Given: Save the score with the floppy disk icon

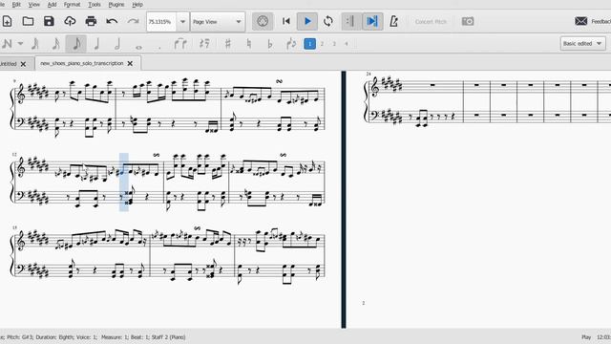Looking at the screenshot, I should (x=49, y=21).
